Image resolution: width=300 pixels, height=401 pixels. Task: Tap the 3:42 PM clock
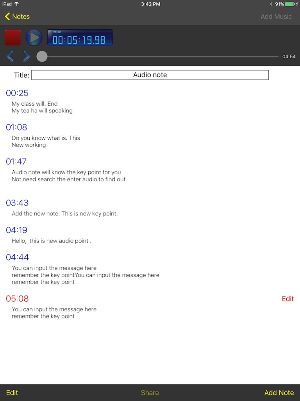[150, 4]
